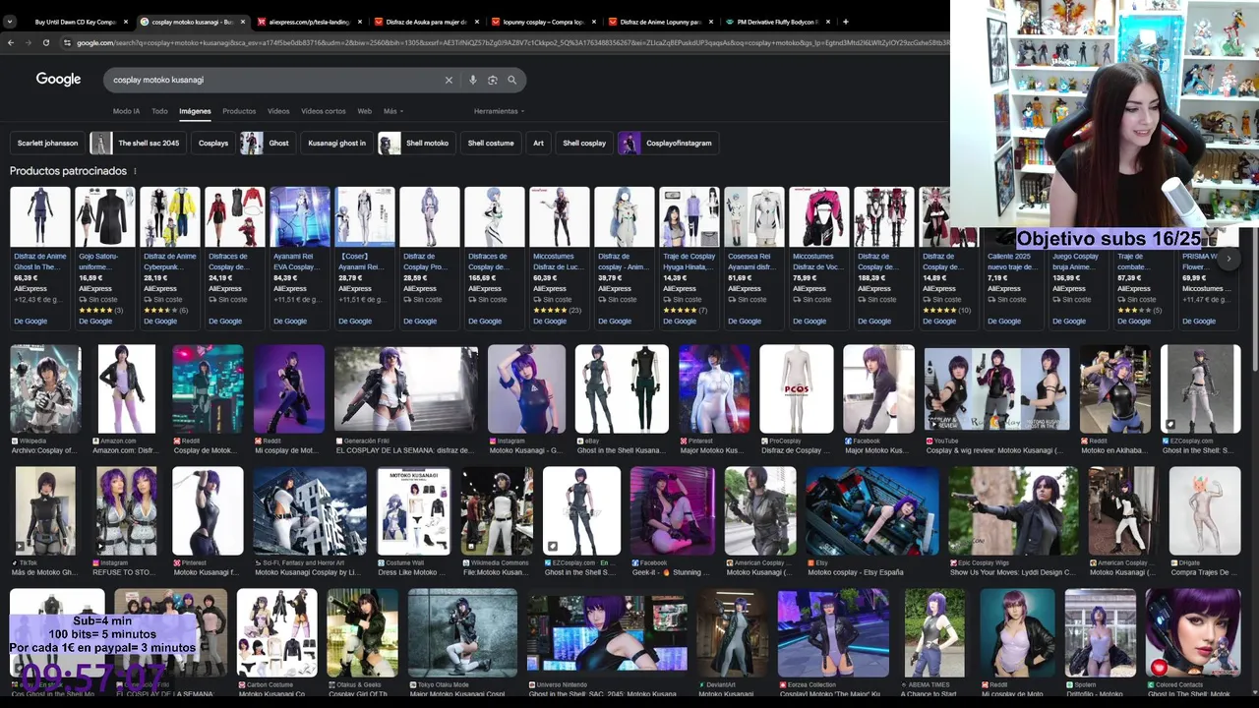Click the 'Cosplays' filter chip

tap(213, 143)
